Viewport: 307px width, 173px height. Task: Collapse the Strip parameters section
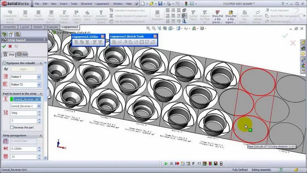click(x=41, y=136)
